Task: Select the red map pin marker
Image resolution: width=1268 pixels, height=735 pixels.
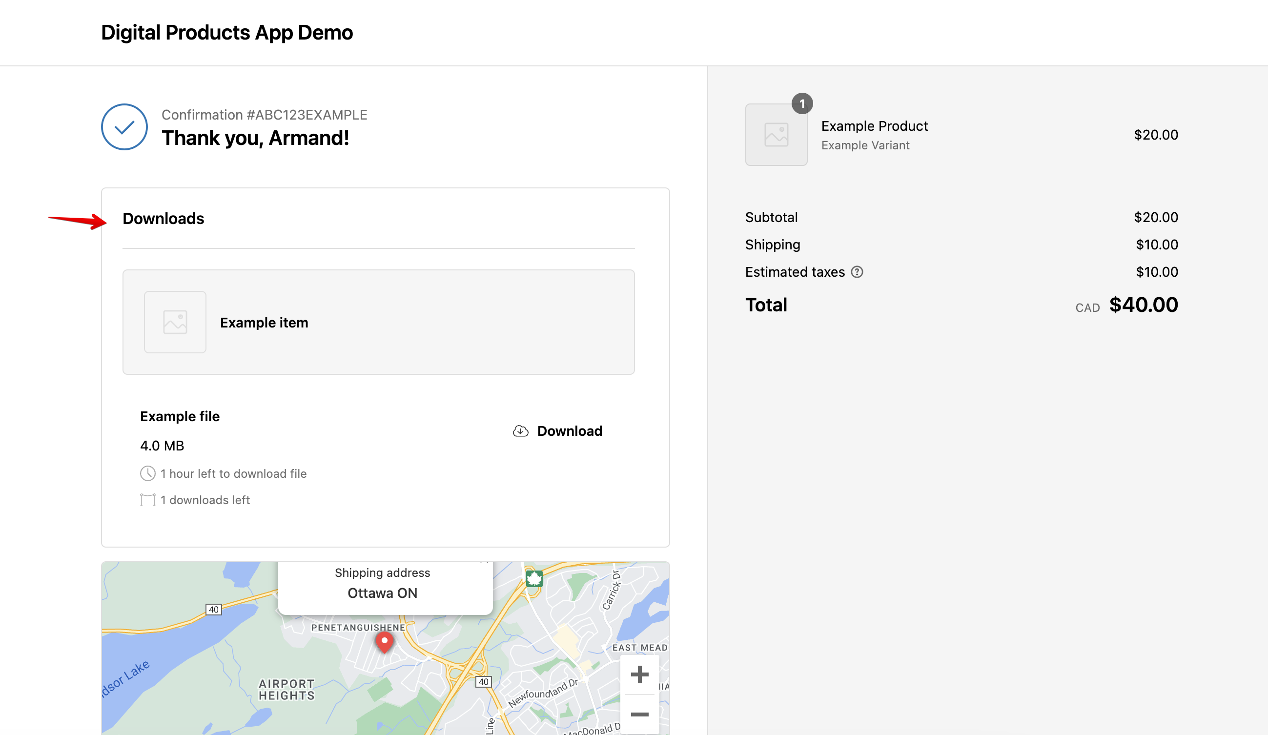Action: tap(384, 640)
